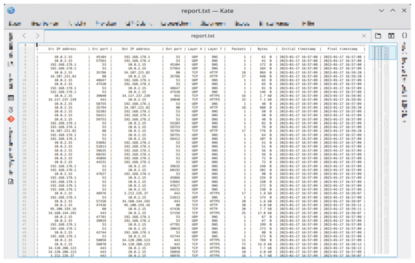Open the Git panel in left sidebar
415x263 pixels.
[10, 109]
